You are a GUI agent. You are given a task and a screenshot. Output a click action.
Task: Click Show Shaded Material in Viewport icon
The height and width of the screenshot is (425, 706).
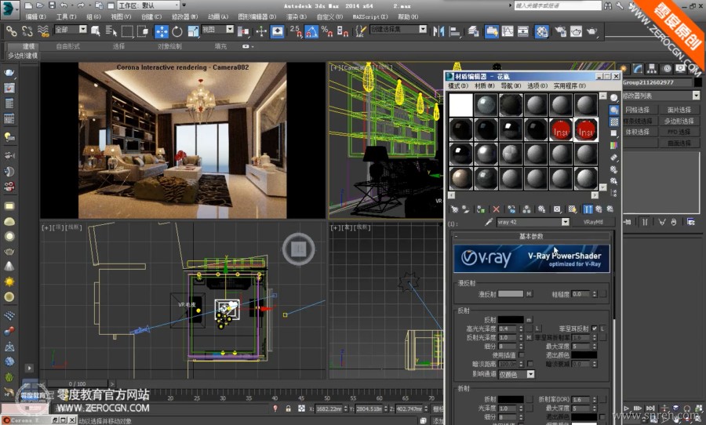coord(573,209)
